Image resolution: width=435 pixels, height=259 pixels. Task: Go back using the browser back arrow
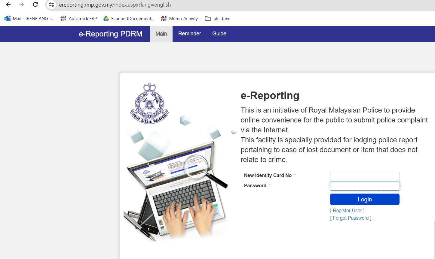pos(8,5)
